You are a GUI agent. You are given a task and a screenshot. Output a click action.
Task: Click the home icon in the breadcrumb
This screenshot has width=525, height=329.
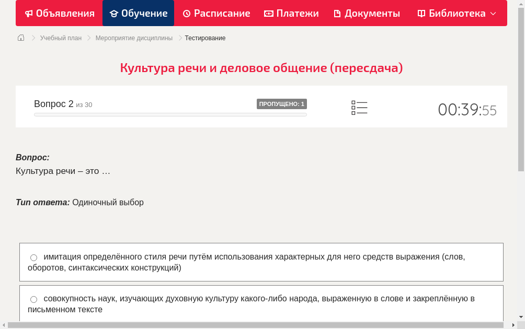(21, 38)
